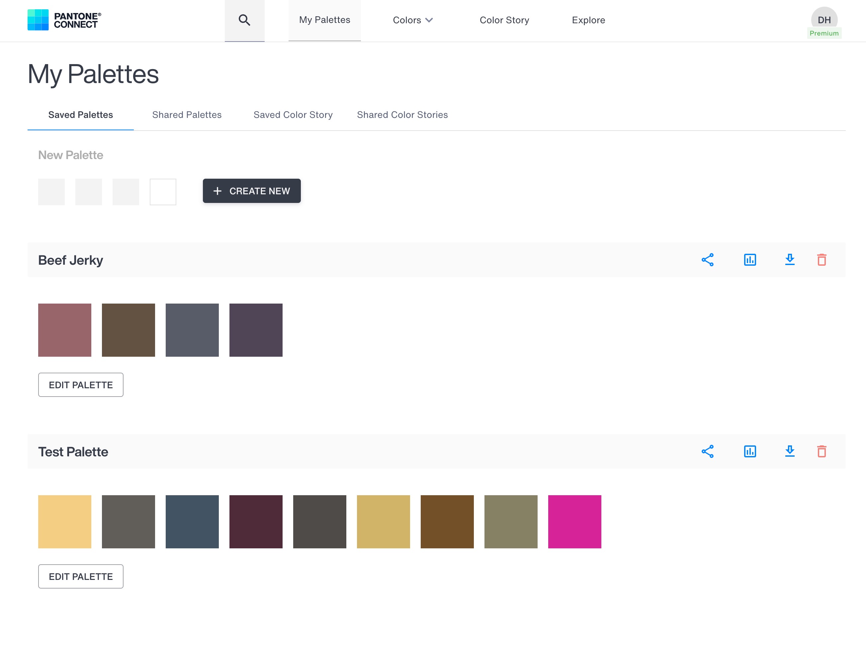Click the Create New palette button
866x645 pixels.
tap(252, 191)
